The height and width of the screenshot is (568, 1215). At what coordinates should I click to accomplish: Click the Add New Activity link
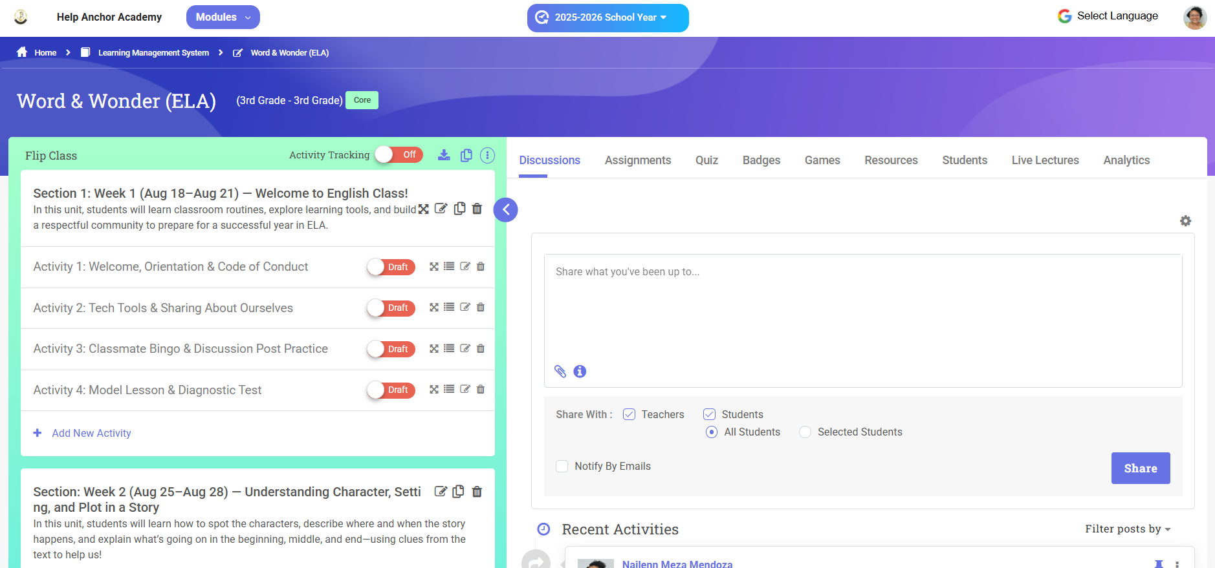pyautogui.click(x=91, y=433)
